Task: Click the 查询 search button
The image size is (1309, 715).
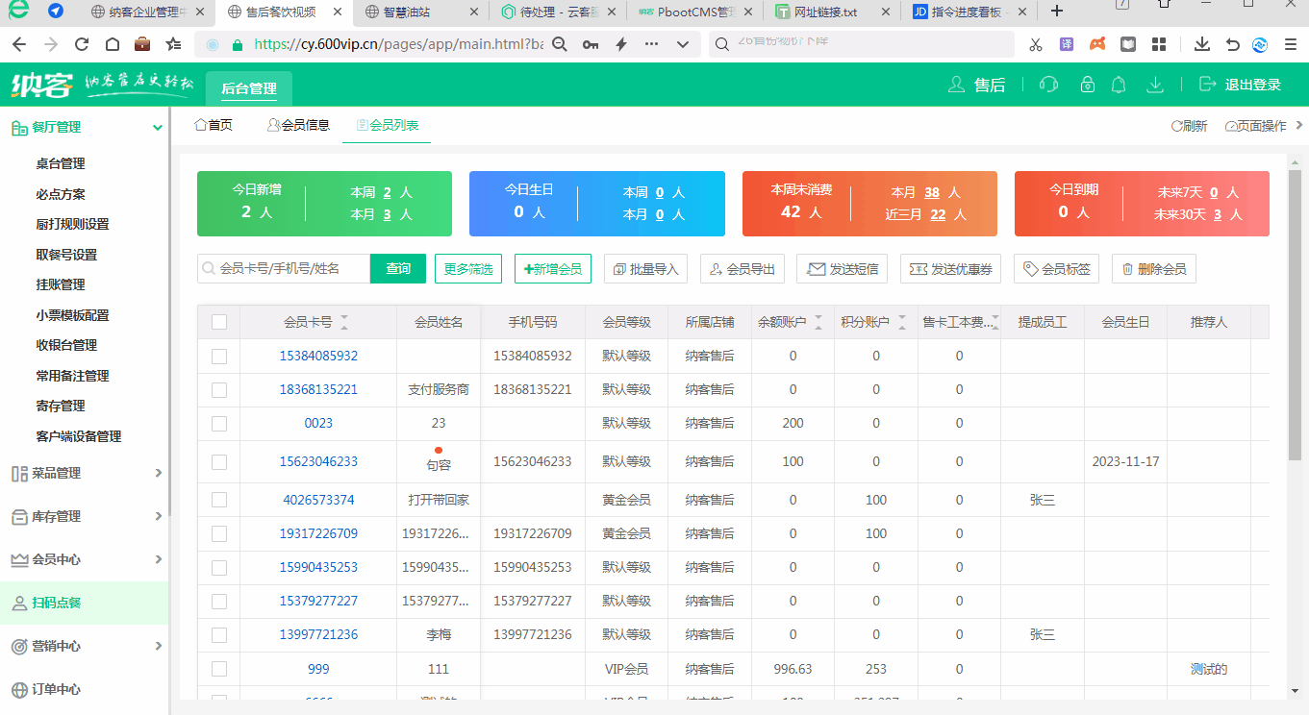Action: coord(397,269)
